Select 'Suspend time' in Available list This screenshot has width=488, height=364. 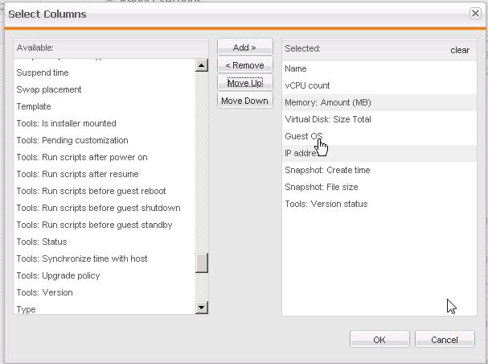click(43, 72)
